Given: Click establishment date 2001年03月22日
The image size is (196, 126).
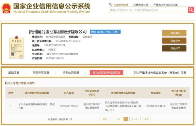Looking at the screenshot, I should click(55, 58).
